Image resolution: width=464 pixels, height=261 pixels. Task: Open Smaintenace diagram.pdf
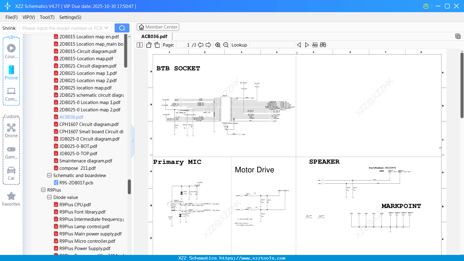coord(86,161)
